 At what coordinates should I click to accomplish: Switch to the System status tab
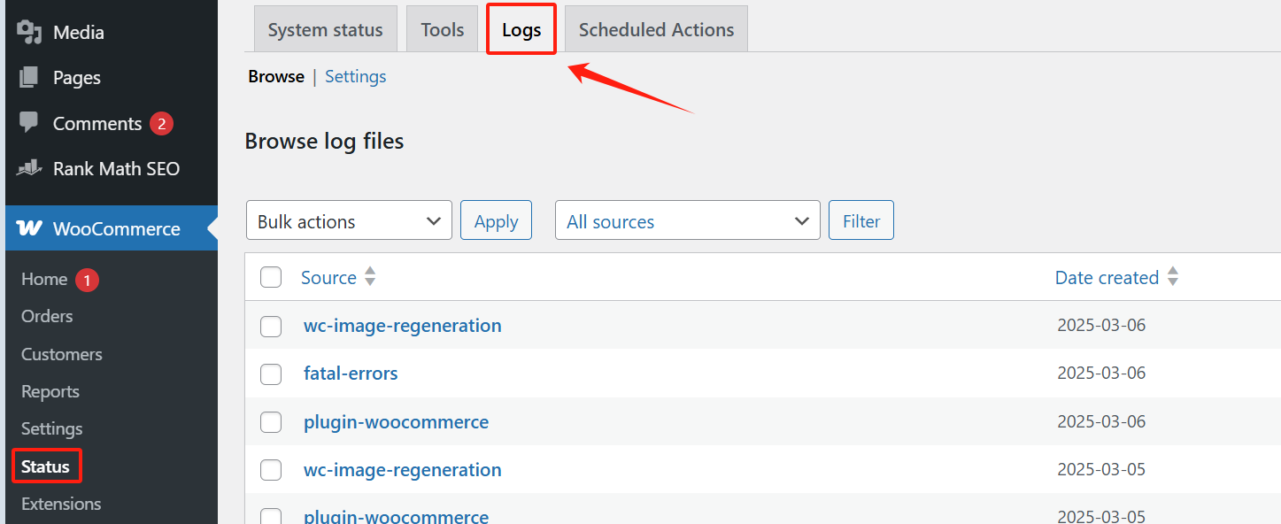pyautogui.click(x=325, y=29)
